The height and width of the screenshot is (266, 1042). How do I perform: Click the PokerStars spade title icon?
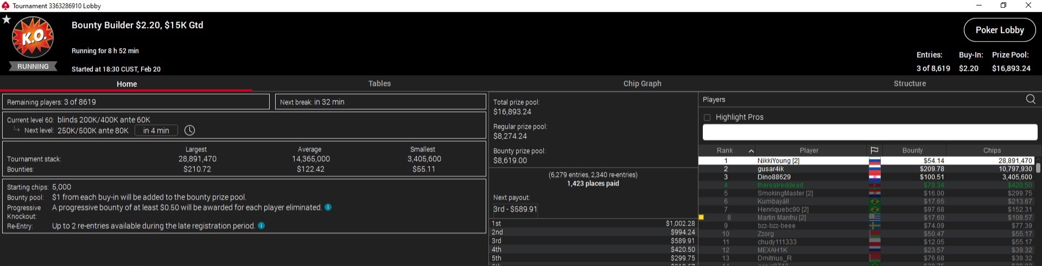pos(5,5)
